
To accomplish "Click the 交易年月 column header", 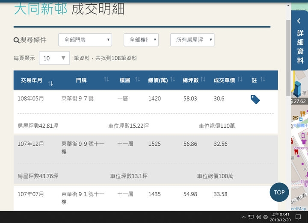I will 31,80.
